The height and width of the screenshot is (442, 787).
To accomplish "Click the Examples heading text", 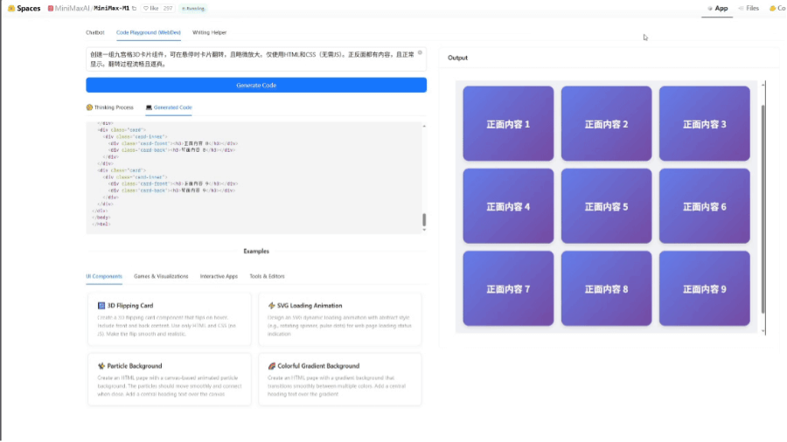I will [x=256, y=251].
